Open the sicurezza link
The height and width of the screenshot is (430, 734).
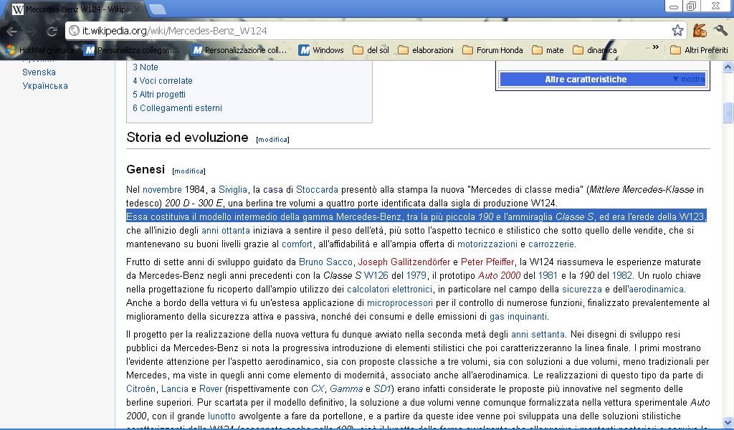582,289
